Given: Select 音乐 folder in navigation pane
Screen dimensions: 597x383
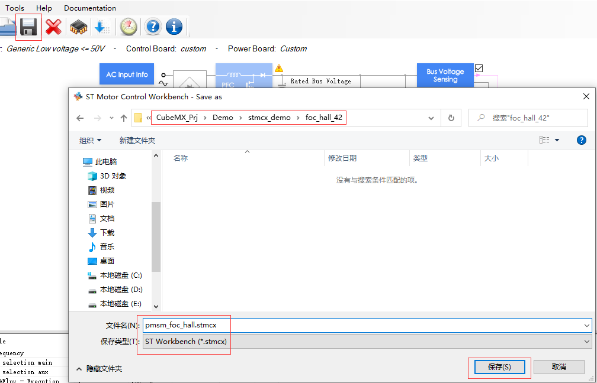Looking at the screenshot, I should pos(101,246).
